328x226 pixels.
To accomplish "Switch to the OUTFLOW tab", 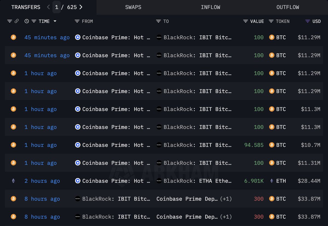I will pyautogui.click(x=288, y=7).
